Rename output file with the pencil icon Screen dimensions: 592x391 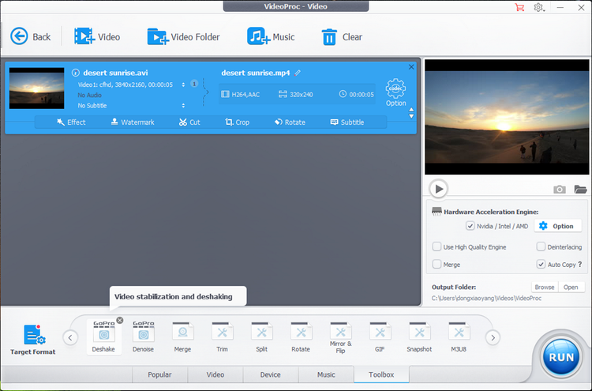point(298,73)
